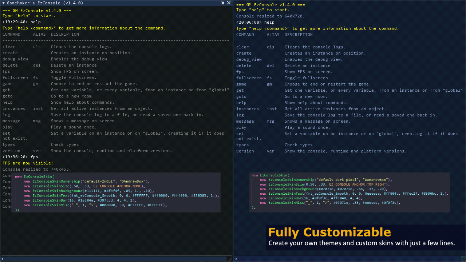466x262 pixels.
Task: Click 'EzConsoleSkinOwnership' line with "default-dark-pixel"
Action: (x=326, y=180)
